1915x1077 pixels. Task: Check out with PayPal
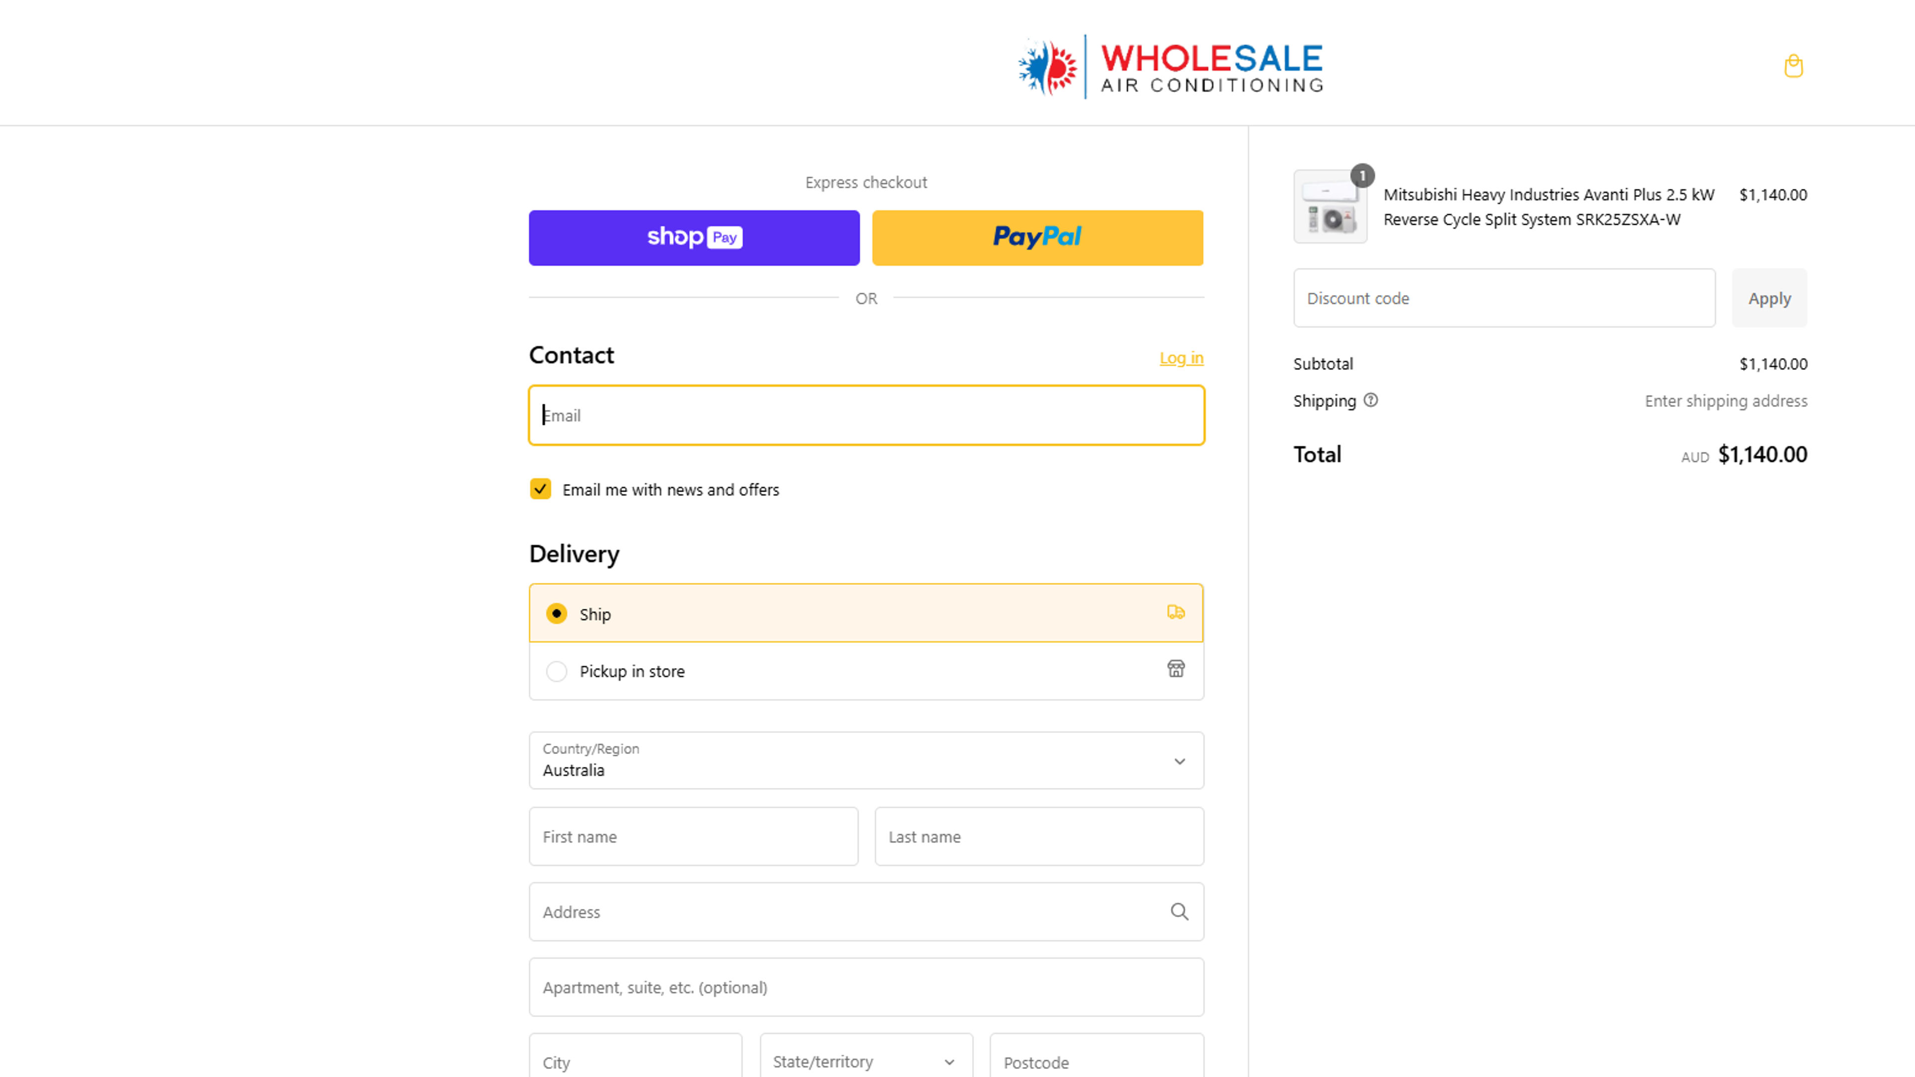(1037, 238)
